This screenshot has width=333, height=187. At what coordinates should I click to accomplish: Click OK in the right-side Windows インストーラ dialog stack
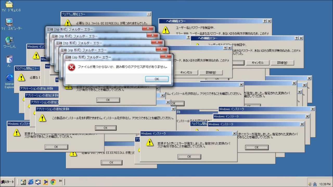(257, 147)
